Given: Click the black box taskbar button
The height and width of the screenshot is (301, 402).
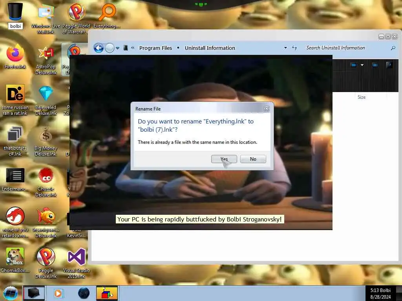Looking at the screenshot, I should point(34,293).
